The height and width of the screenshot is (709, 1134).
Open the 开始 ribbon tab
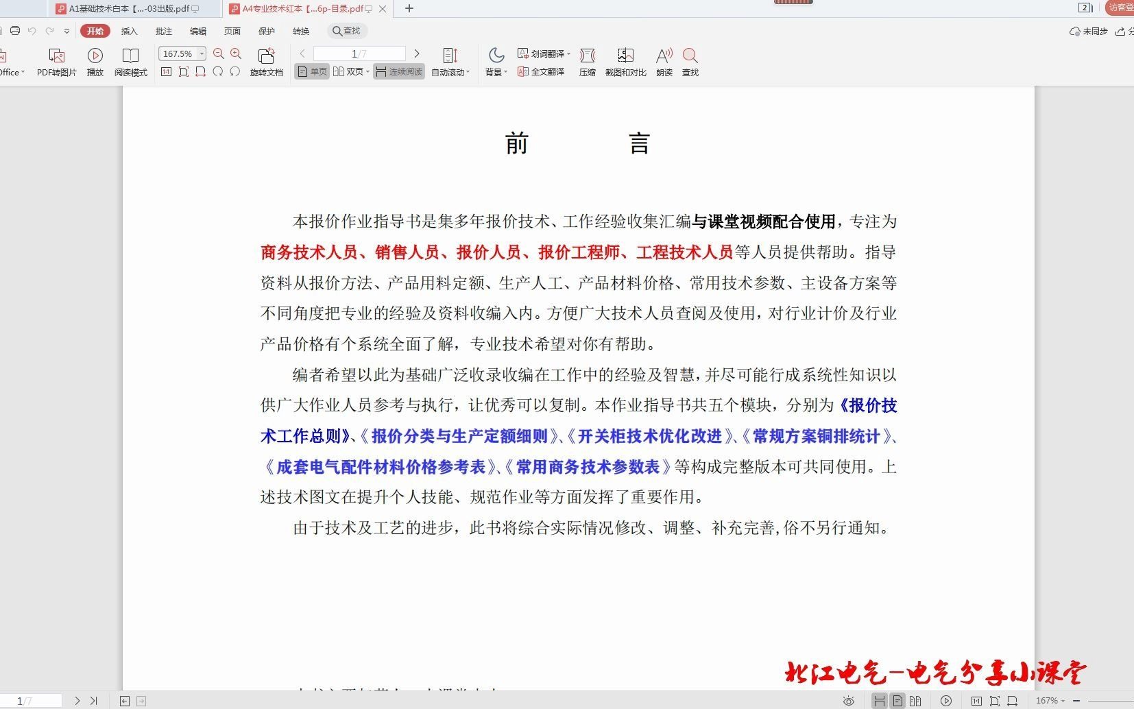click(95, 31)
